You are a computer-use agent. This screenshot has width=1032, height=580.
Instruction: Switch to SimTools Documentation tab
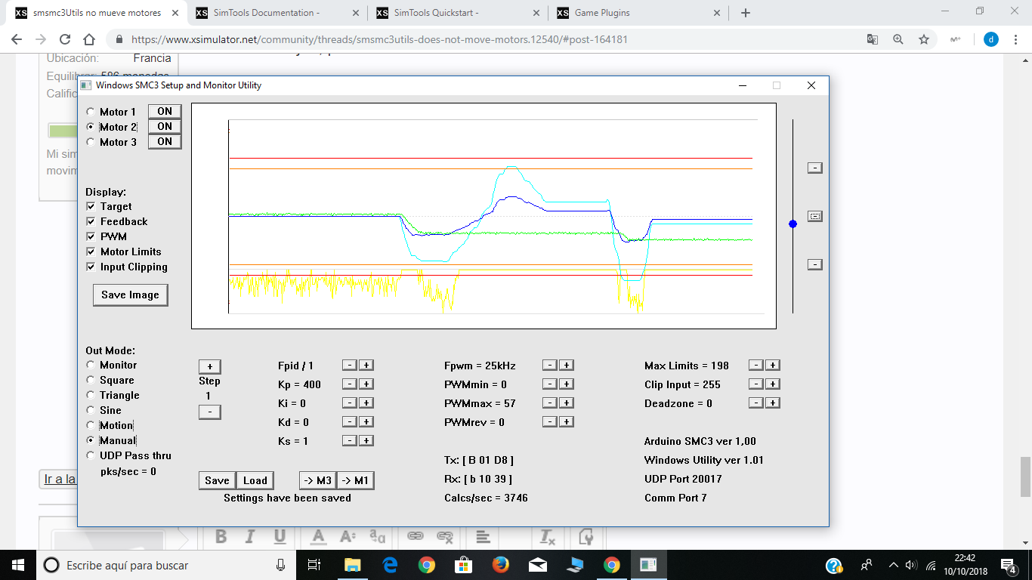[277, 13]
